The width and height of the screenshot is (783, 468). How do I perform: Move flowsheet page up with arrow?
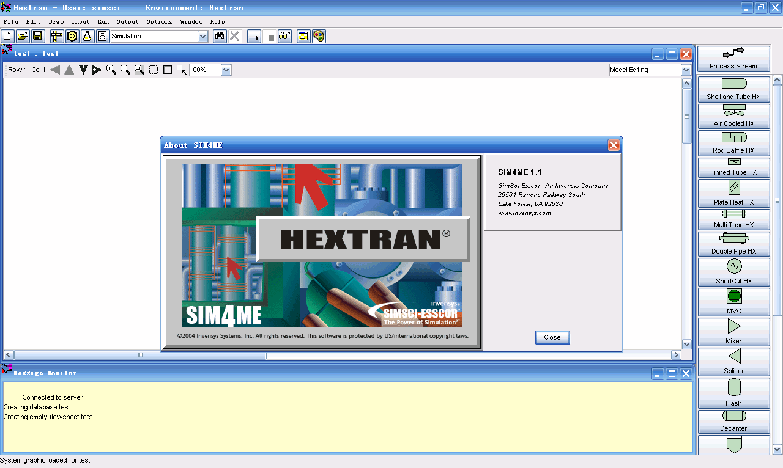tap(69, 70)
